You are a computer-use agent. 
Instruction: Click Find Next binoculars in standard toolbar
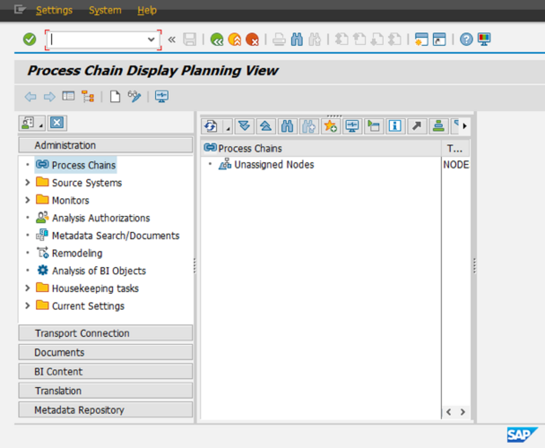(315, 39)
